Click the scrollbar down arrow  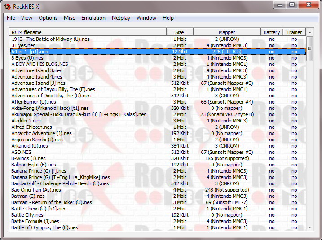310,227
